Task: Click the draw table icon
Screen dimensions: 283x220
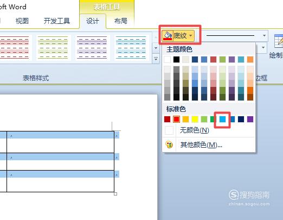Action: click(x=278, y=41)
